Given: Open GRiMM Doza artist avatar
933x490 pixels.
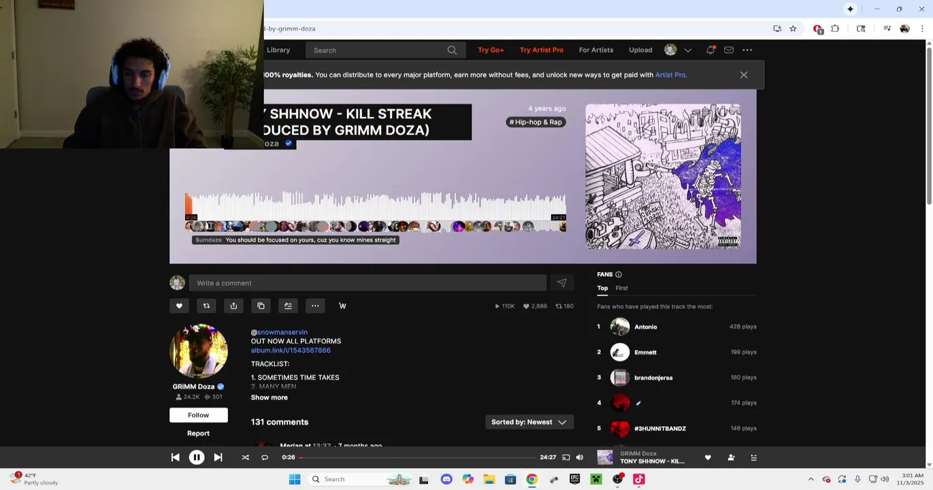Looking at the screenshot, I should 199,351.
